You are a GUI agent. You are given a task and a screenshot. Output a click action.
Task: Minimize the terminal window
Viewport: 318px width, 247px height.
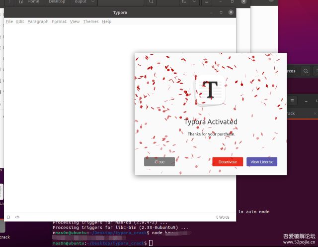point(306,101)
